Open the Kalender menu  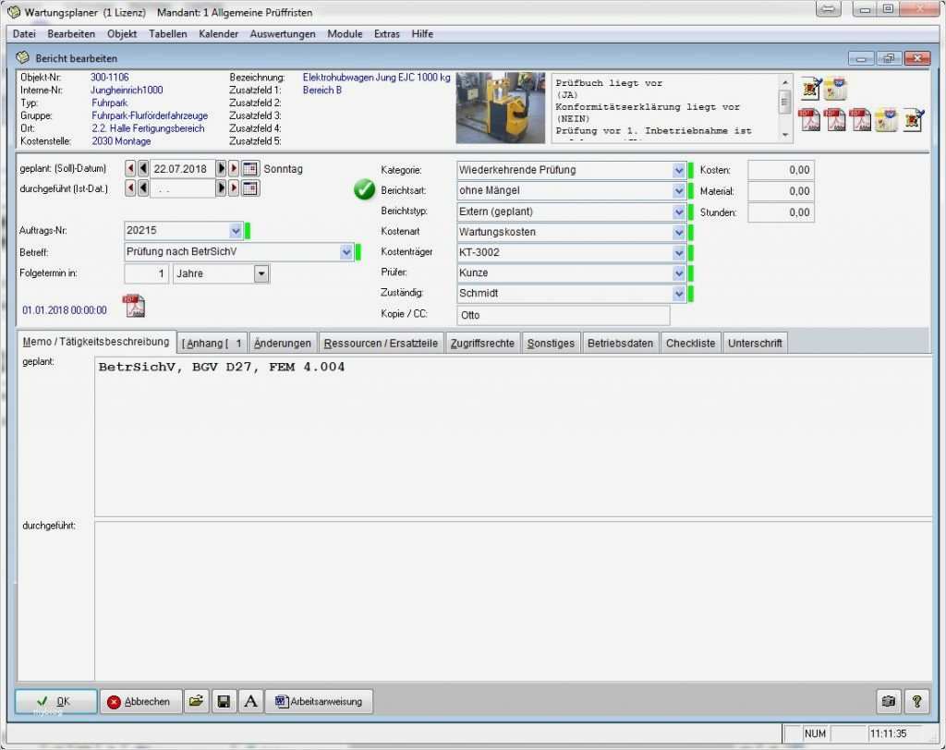pos(218,34)
